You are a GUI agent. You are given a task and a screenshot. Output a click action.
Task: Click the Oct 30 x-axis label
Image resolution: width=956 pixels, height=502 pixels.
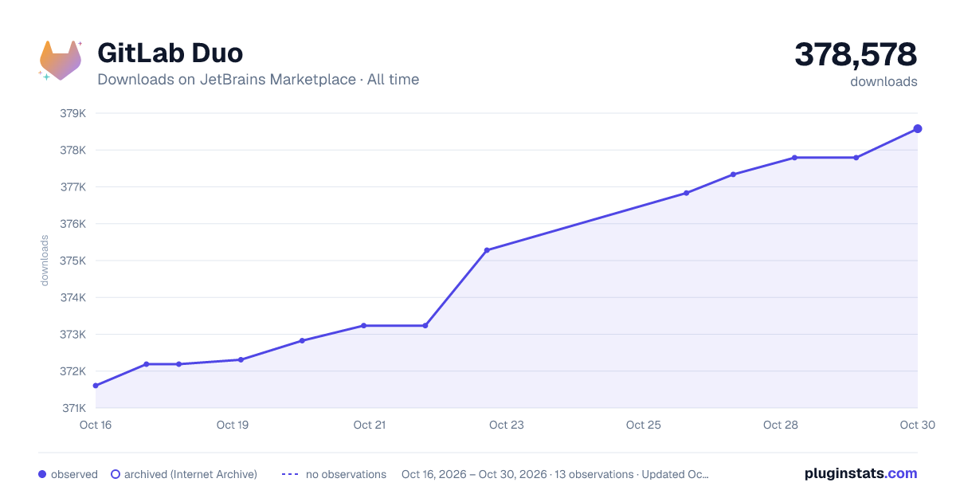[x=916, y=425]
